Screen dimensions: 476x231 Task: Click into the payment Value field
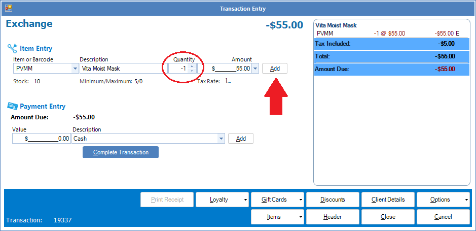pos(42,139)
